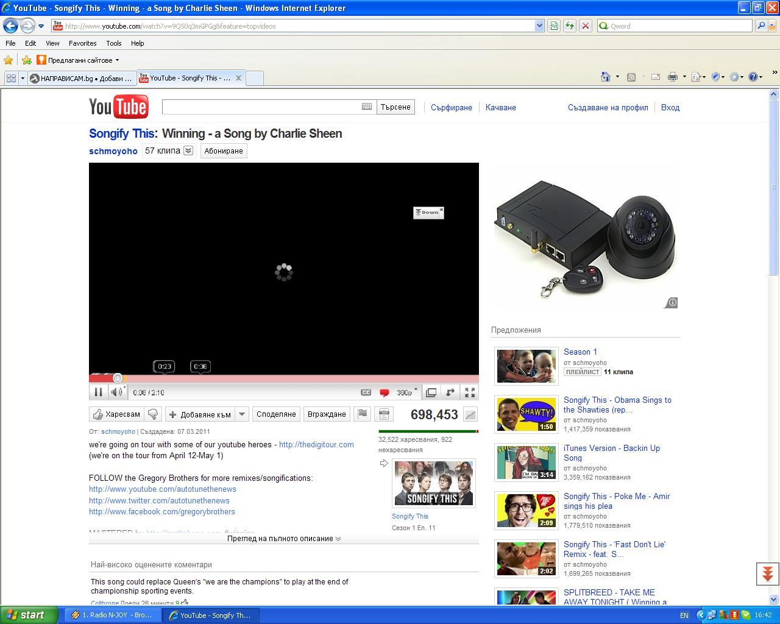780x624 pixels.
Task: Toggle video annotations speech bubble icon
Action: 385,392
